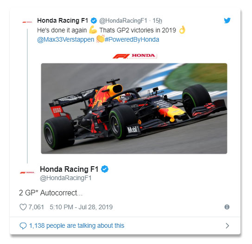
Task: Open the #PoweredByHonda hashtag
Action: pyautogui.click(x=132, y=39)
